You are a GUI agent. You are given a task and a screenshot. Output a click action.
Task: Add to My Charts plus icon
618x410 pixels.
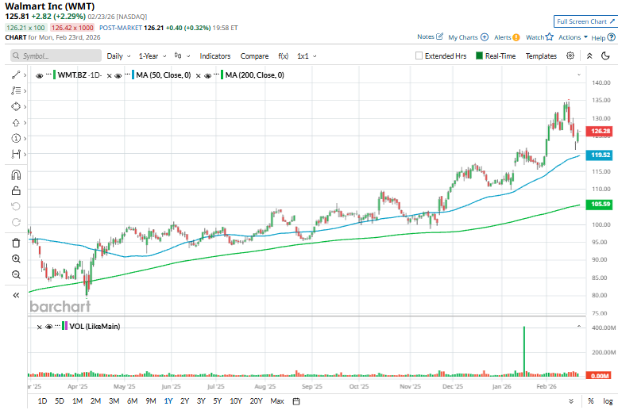(485, 37)
